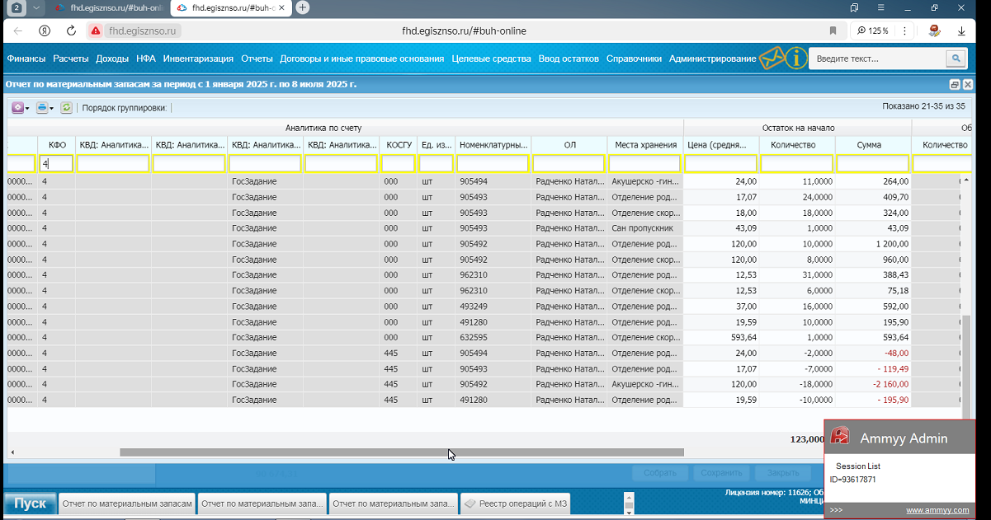Viewport: 991px width, 520px height.
Task: Open the Справочники menu
Action: coord(634,59)
